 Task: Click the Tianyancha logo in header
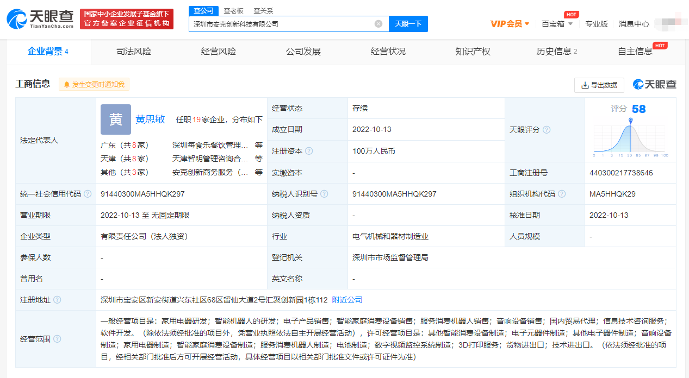(x=40, y=19)
